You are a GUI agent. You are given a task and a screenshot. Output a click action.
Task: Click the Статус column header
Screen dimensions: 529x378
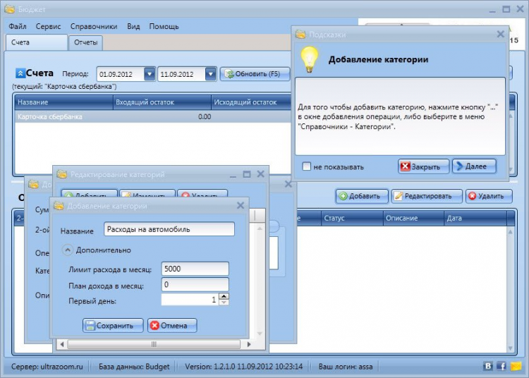(352, 218)
